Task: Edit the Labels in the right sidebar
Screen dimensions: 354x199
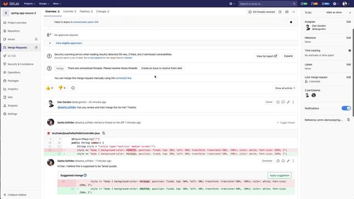Action: tap(348, 65)
